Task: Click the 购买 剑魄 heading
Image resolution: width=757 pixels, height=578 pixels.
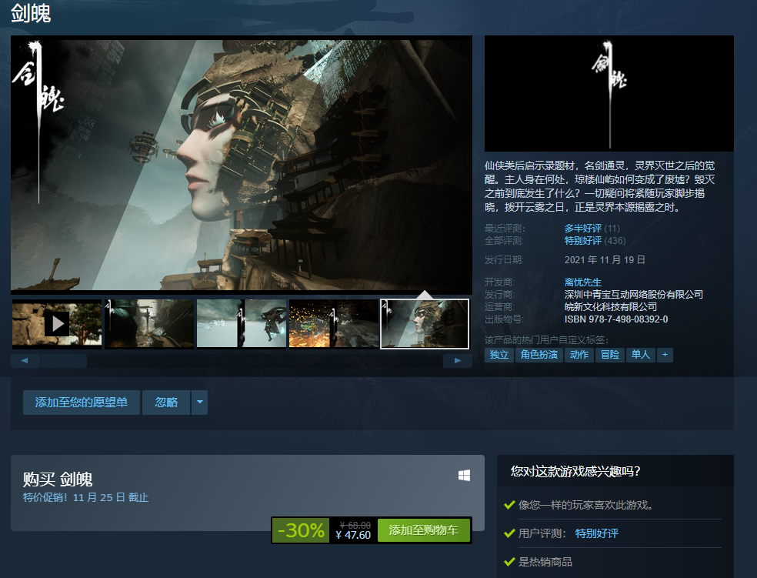Action: point(58,479)
